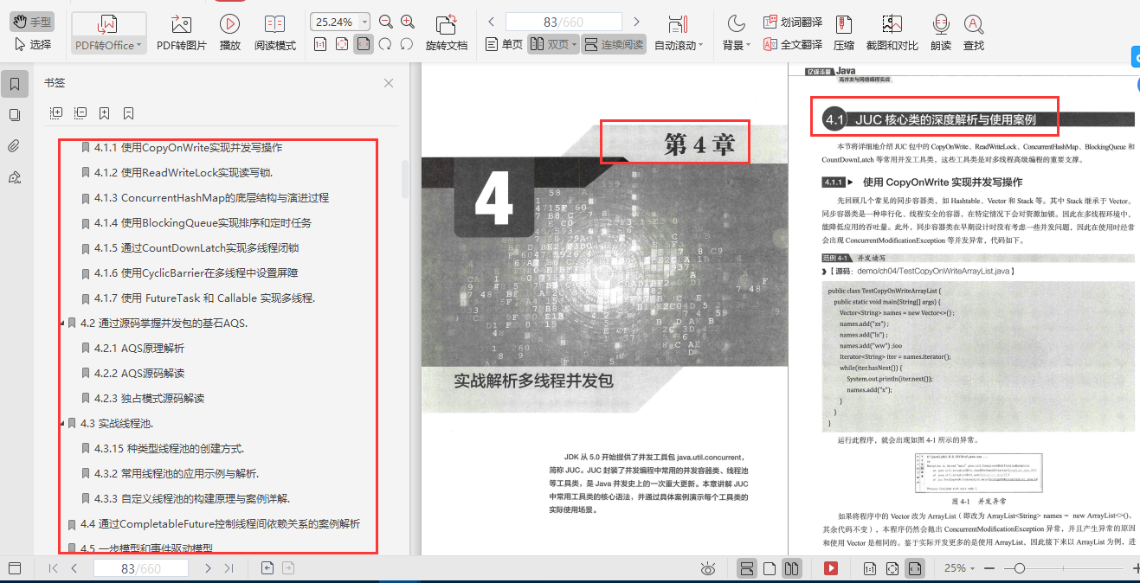The width and height of the screenshot is (1140, 583).
Task: Click 全文翻译 full-text translation
Action: pyautogui.click(x=793, y=44)
